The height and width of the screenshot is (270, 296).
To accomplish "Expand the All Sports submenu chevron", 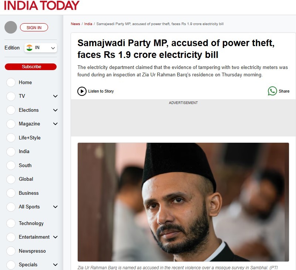I will pos(55,207).
